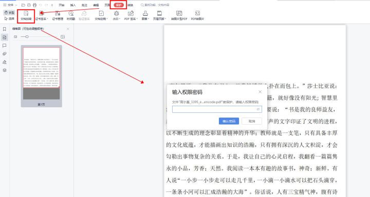Viewport: 370px width, 197px height.
Task: Click the thumbnail size slider handle
Action: click(x=27, y=37)
